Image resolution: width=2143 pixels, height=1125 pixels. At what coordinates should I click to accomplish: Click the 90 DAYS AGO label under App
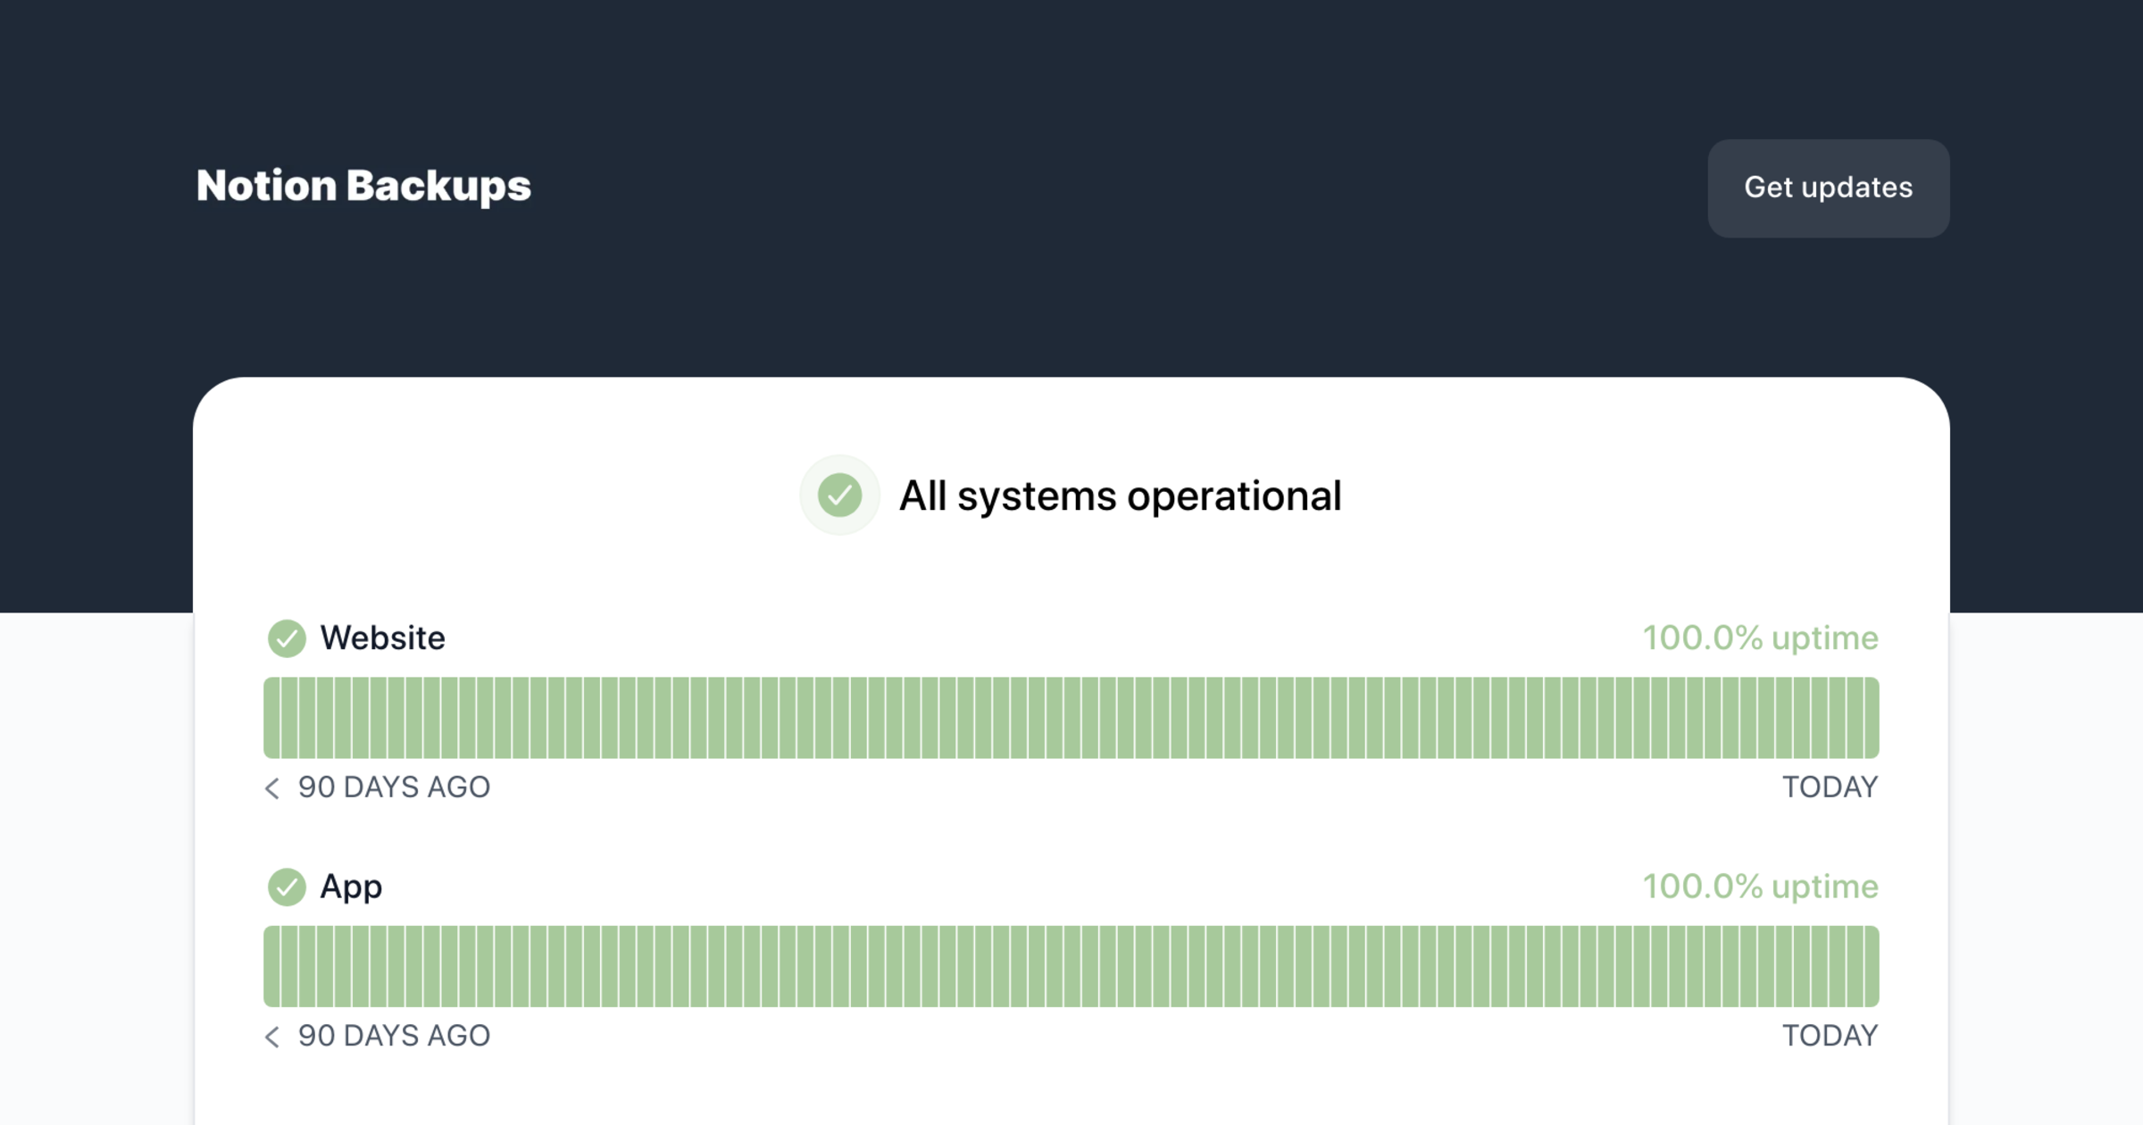click(x=394, y=1036)
